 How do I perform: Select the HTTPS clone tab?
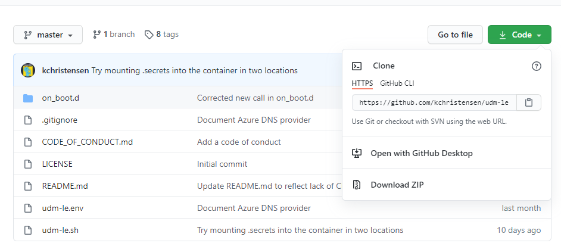point(362,83)
